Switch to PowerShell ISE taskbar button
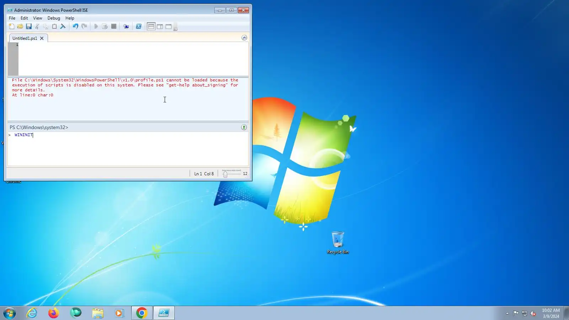 pyautogui.click(x=164, y=313)
